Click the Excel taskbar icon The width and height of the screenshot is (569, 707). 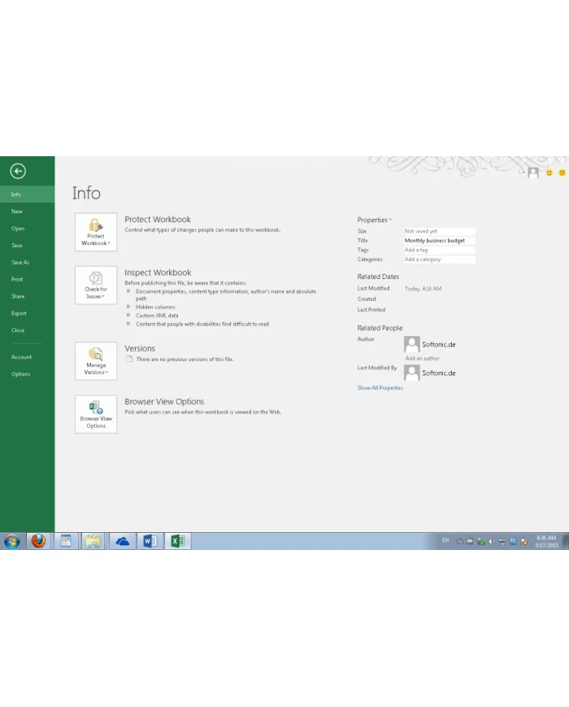click(x=178, y=541)
